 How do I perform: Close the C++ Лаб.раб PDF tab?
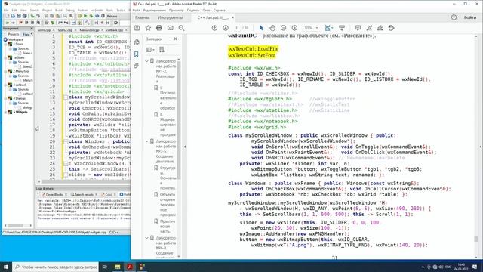[x=232, y=17]
